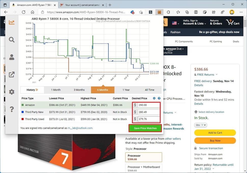Click the external link icon in camelcamelcamel sidebar
This screenshot has height=173, width=247.
point(11,75)
